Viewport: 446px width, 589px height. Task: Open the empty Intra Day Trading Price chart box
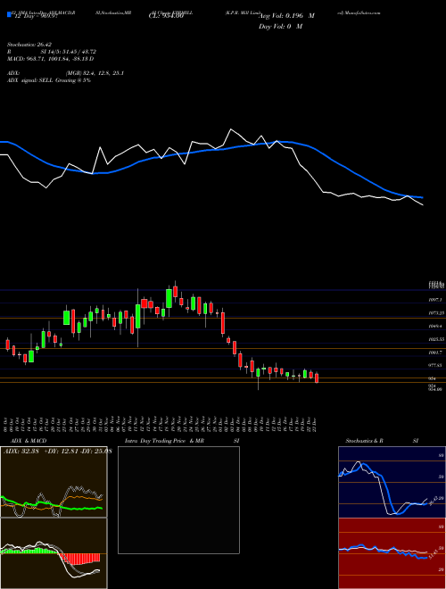coord(178,500)
